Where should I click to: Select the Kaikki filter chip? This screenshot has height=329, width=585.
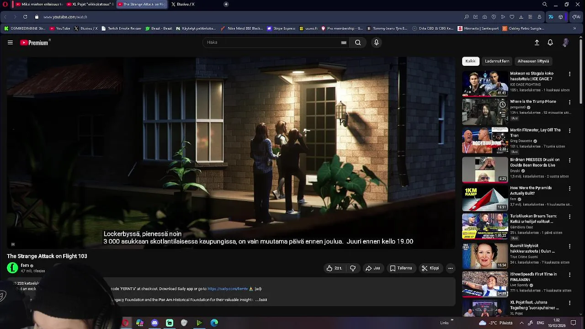tap(470, 61)
